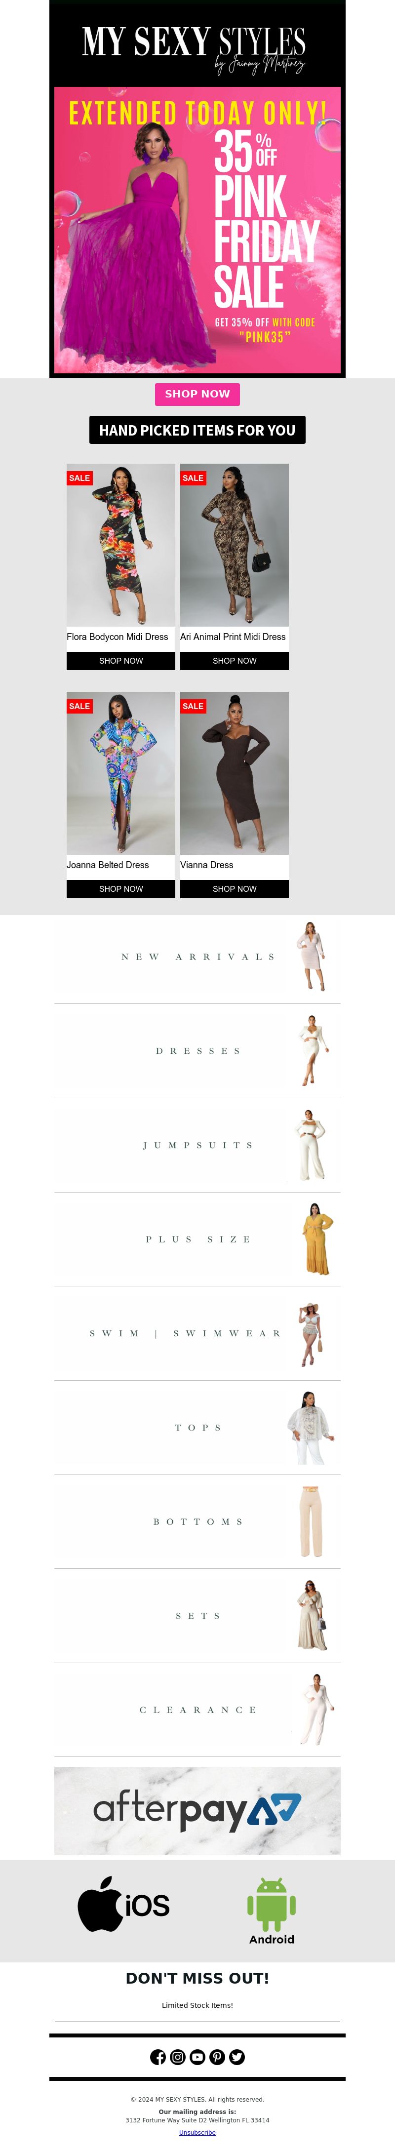This screenshot has width=395, height=2153.
Task: Open the Jumpsuits category
Action: 197,1145
